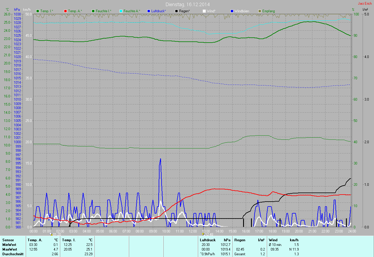
Task: Click the dark green Feuchte I. legend square
Action: pos(93,11)
